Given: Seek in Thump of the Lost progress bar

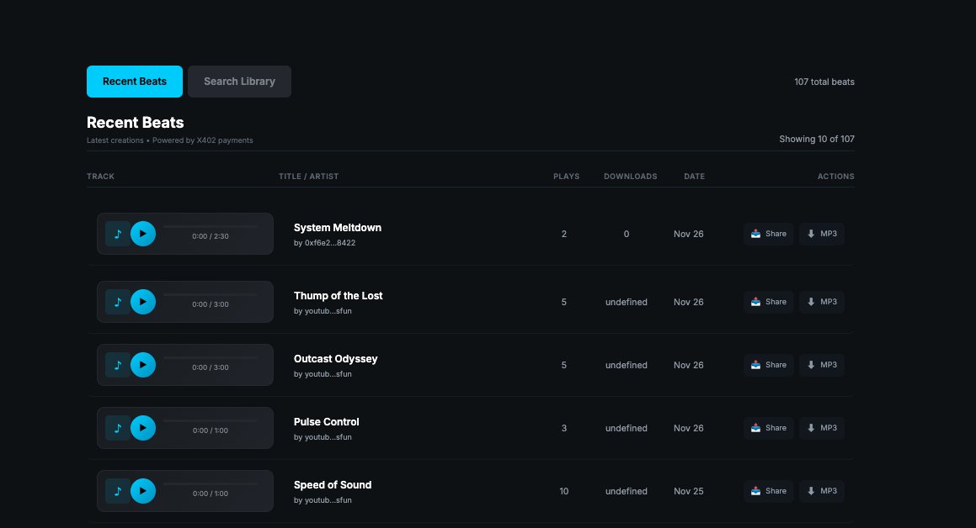Looking at the screenshot, I should pyautogui.click(x=211, y=294).
